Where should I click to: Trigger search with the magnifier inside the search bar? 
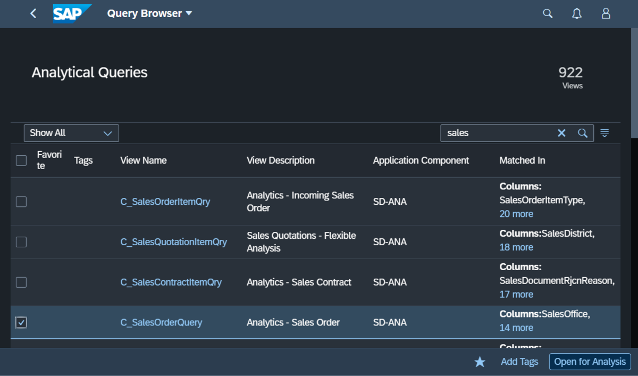(583, 133)
